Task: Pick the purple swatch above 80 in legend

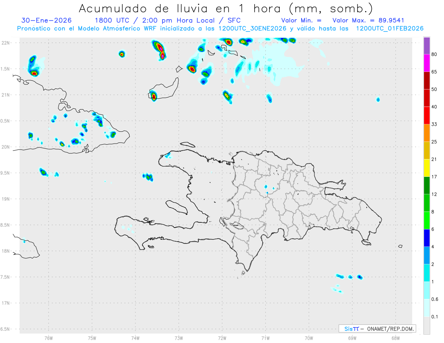Action: click(427, 46)
